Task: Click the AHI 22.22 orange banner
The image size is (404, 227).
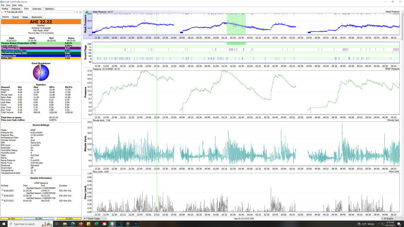Action: pos(41,22)
